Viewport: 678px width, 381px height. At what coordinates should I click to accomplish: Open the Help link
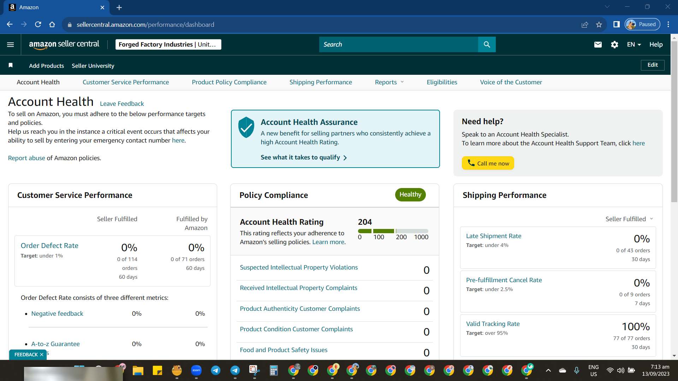pyautogui.click(x=656, y=44)
